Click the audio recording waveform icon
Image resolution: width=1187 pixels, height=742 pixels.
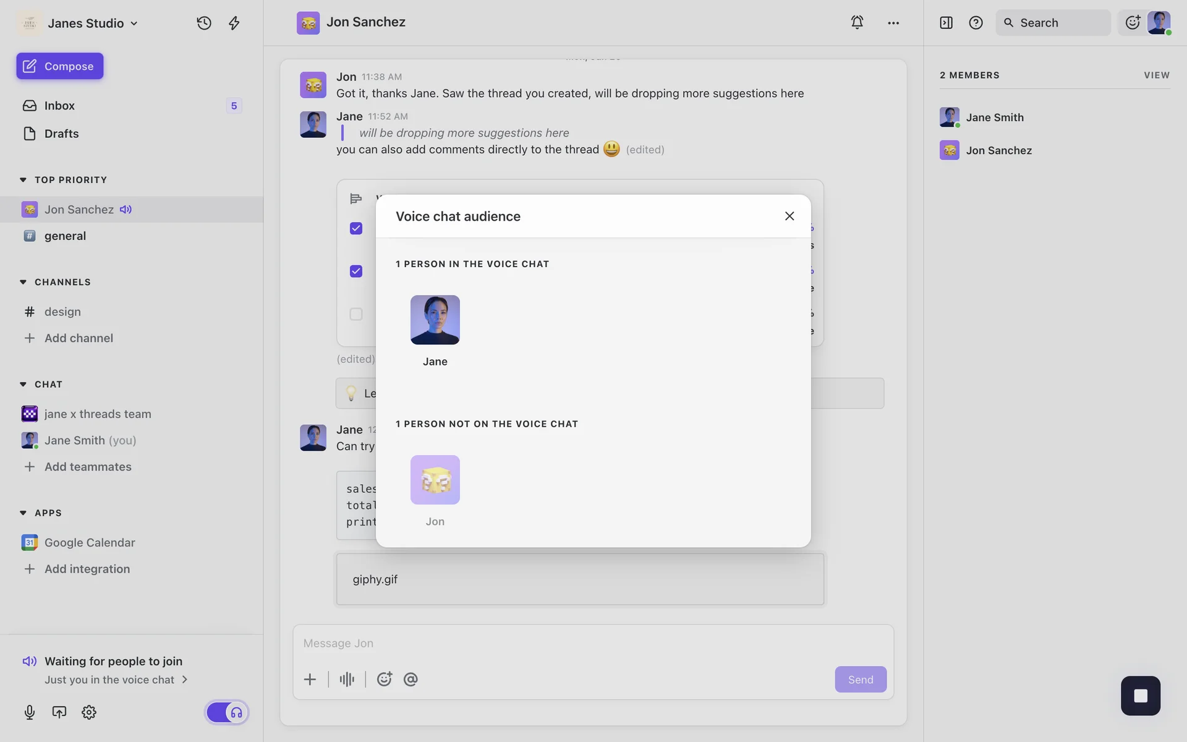(x=347, y=680)
